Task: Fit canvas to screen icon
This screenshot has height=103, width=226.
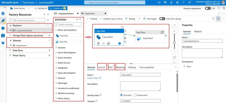Action: tap(174, 57)
